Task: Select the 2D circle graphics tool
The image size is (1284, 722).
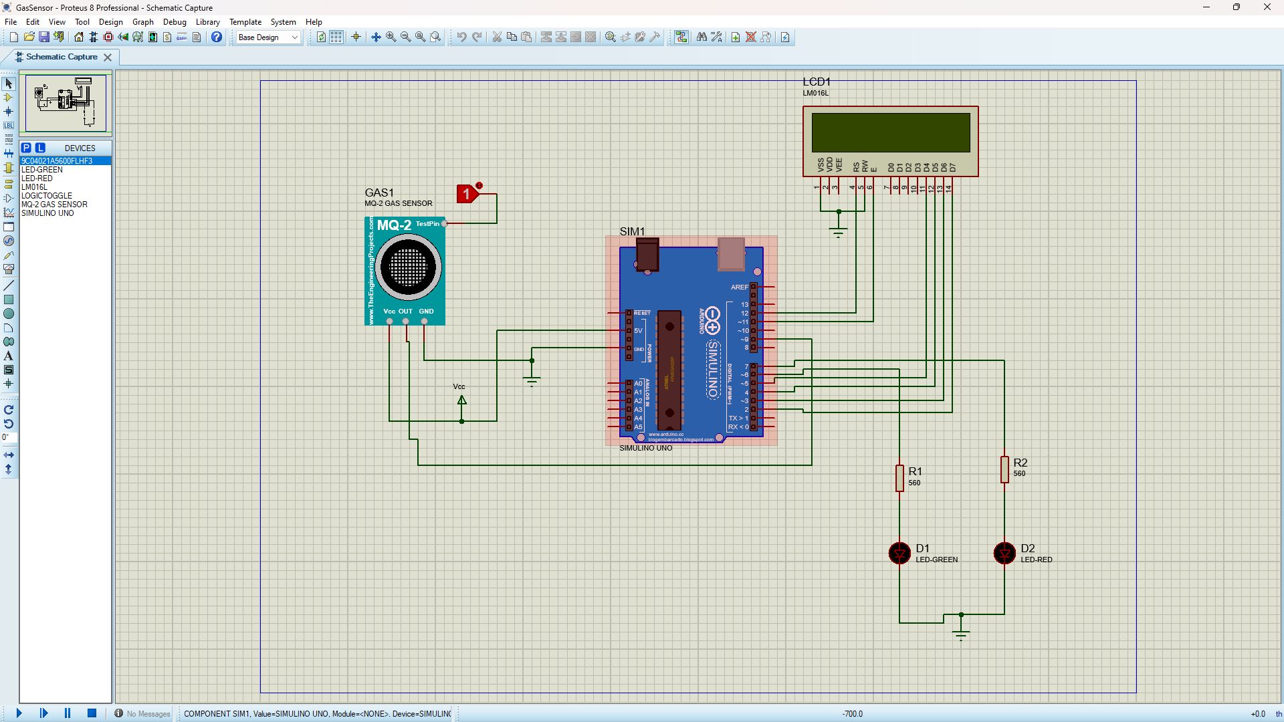Action: point(9,314)
